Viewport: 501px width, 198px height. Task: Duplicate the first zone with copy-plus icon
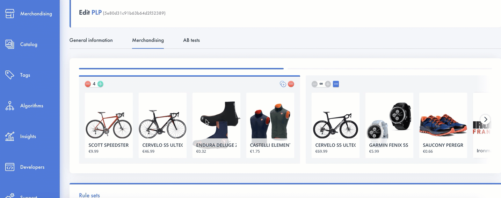(283, 84)
